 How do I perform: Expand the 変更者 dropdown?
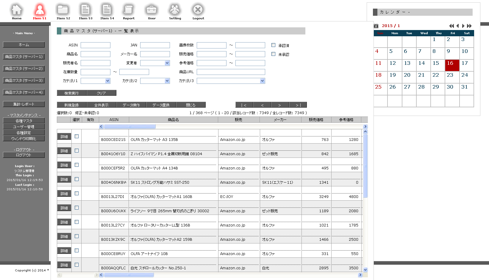pyautogui.click(x=167, y=63)
